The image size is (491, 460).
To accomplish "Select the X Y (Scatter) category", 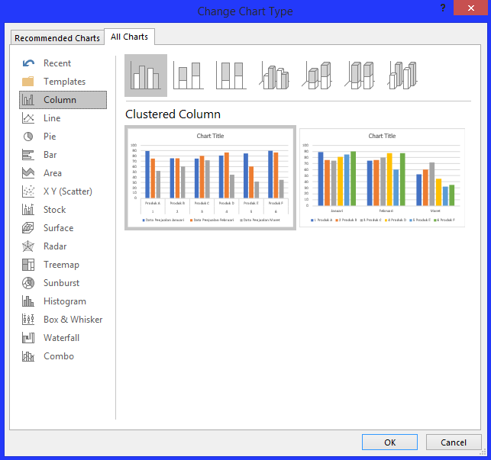I will (x=63, y=191).
